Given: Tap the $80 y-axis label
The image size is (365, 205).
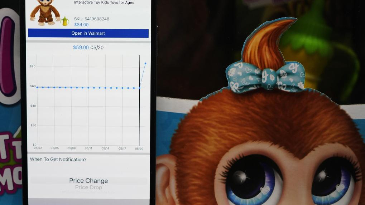Looking at the screenshot, I should coord(33,67).
